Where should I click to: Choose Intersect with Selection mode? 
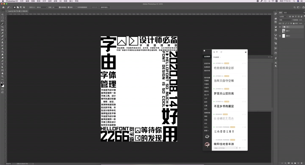click(x=24, y=7)
